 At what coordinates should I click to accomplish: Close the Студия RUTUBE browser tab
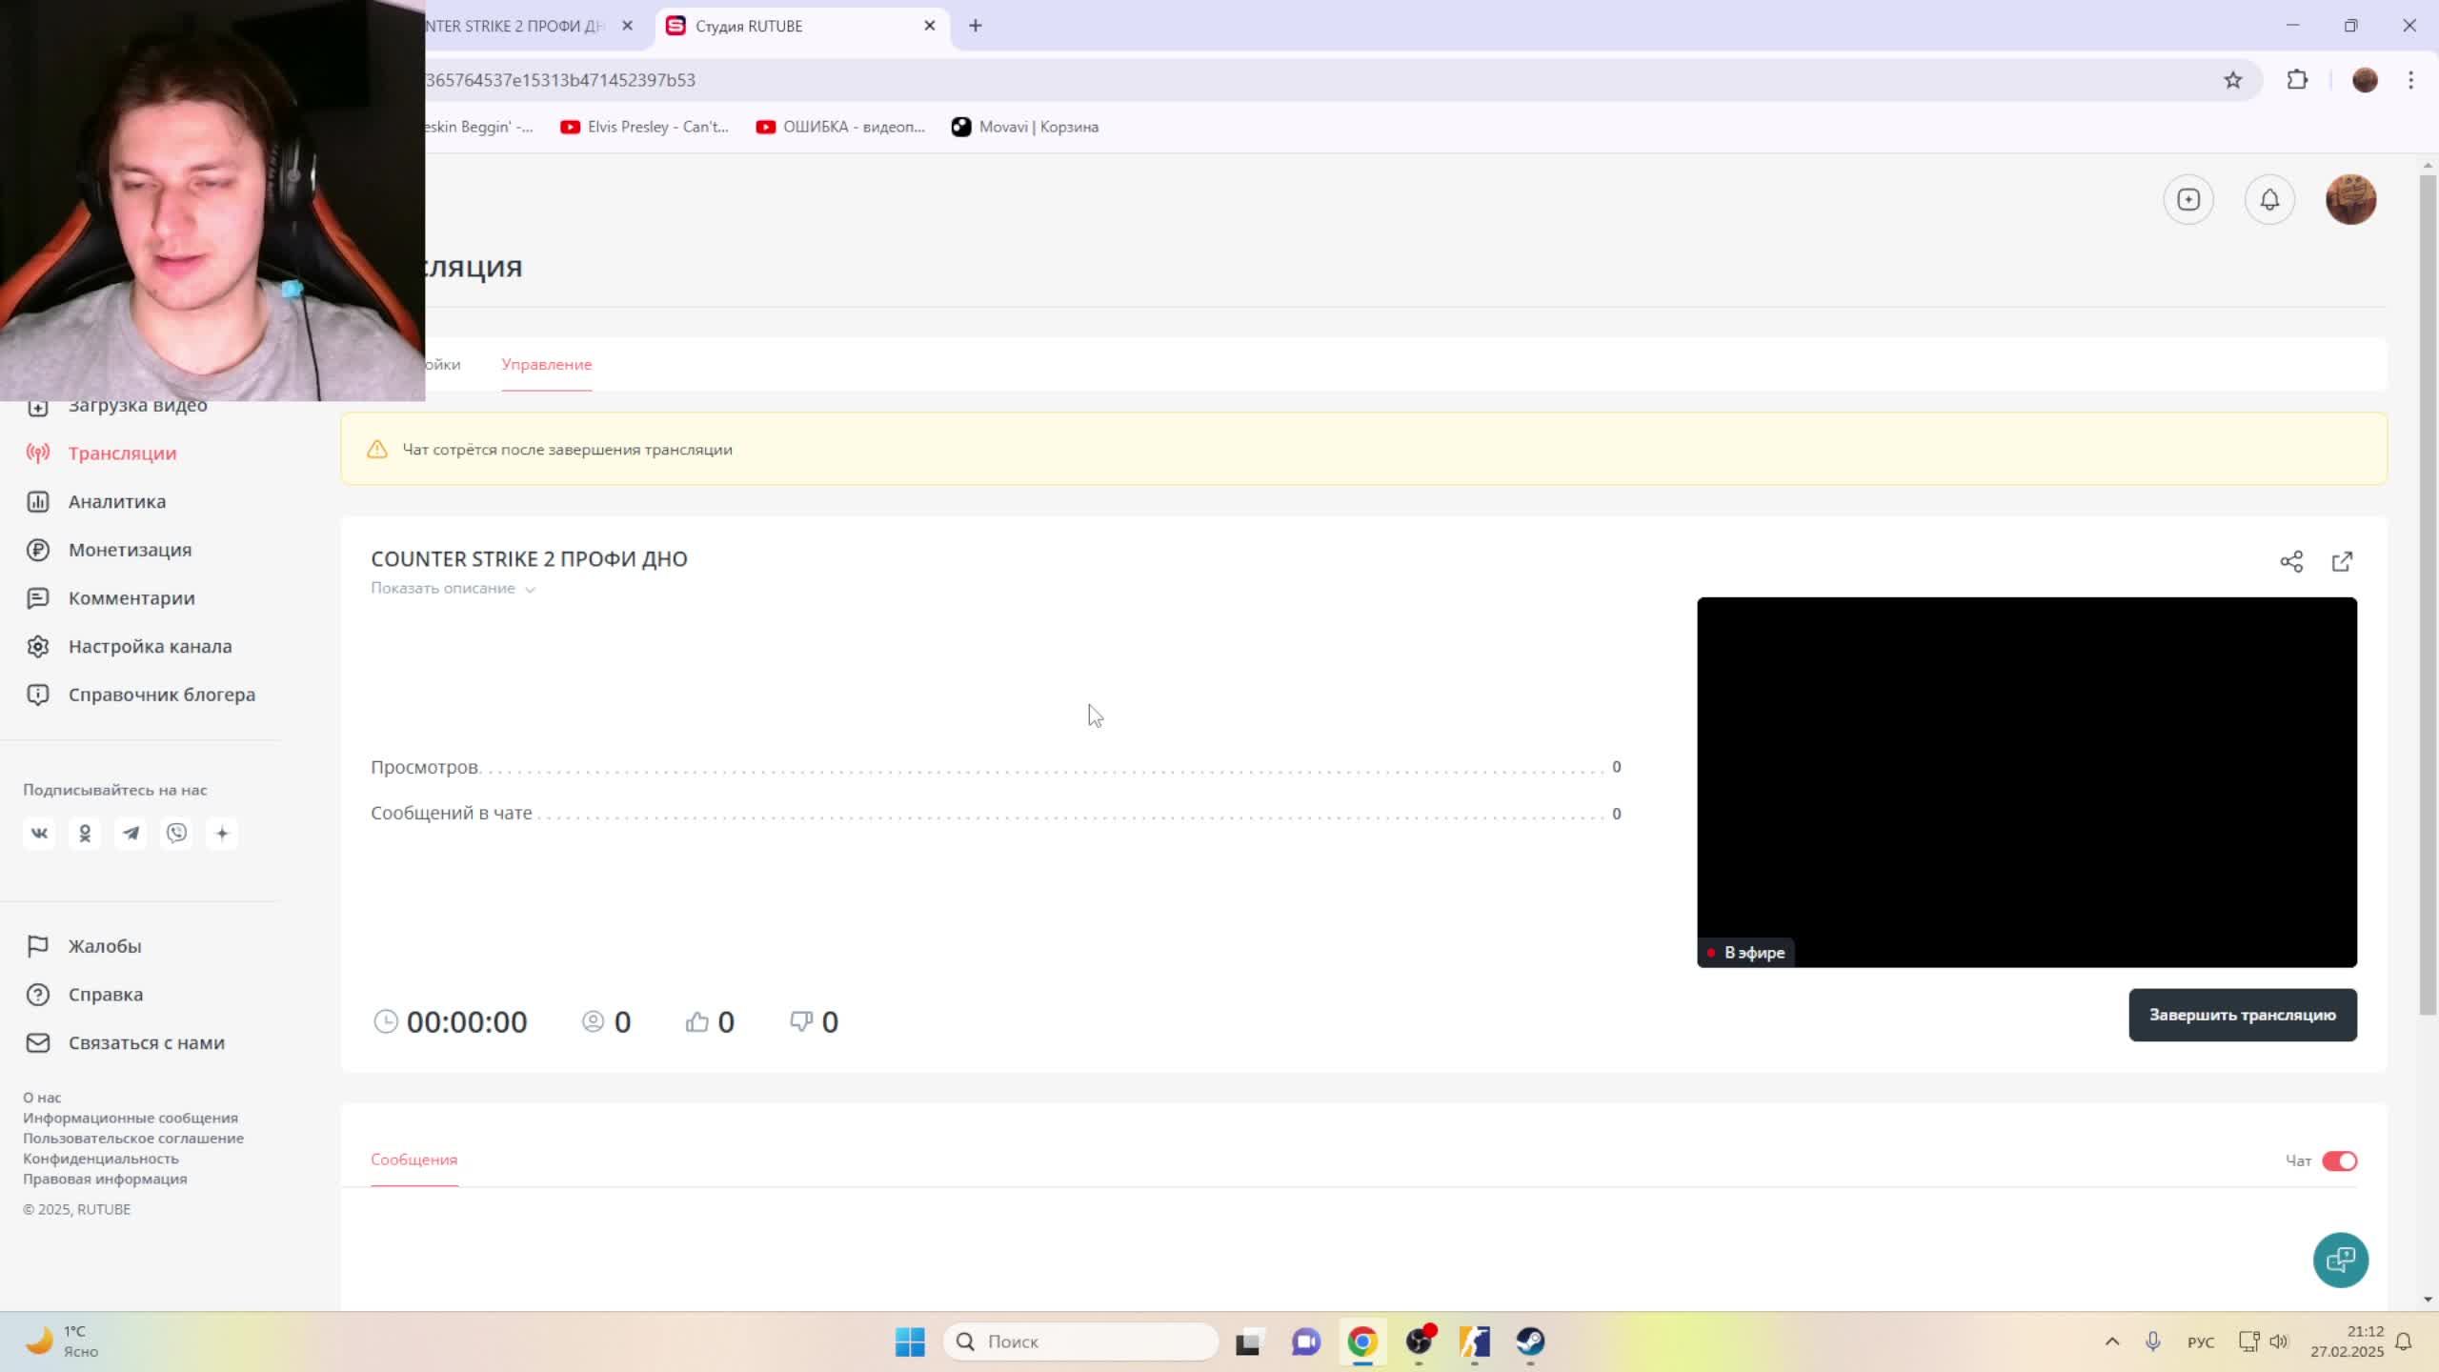pos(930,26)
